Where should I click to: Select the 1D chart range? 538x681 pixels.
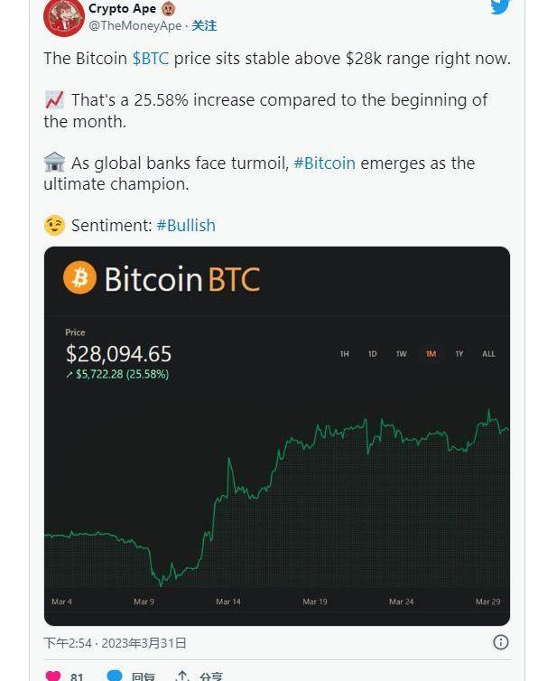[x=372, y=354]
